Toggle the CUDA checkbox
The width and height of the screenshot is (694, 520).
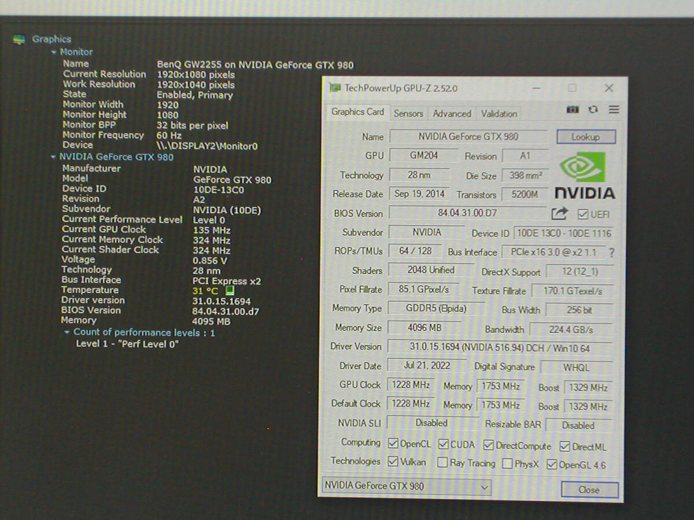click(444, 444)
